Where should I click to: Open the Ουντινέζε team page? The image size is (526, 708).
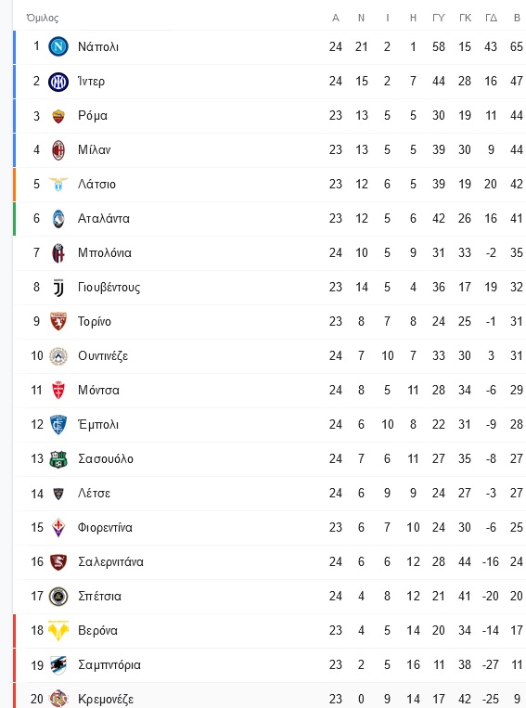click(x=103, y=355)
